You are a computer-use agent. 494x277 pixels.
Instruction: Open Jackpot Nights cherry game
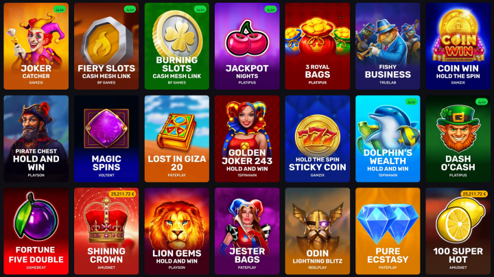click(247, 47)
